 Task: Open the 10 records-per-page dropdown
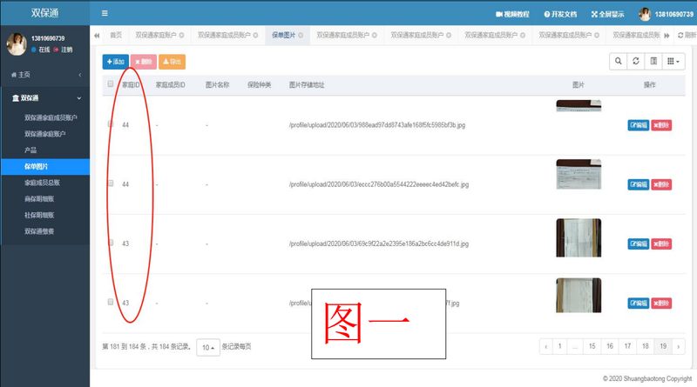(208, 347)
